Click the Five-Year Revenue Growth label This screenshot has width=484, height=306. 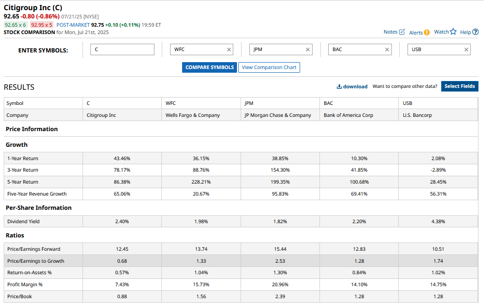37,194
